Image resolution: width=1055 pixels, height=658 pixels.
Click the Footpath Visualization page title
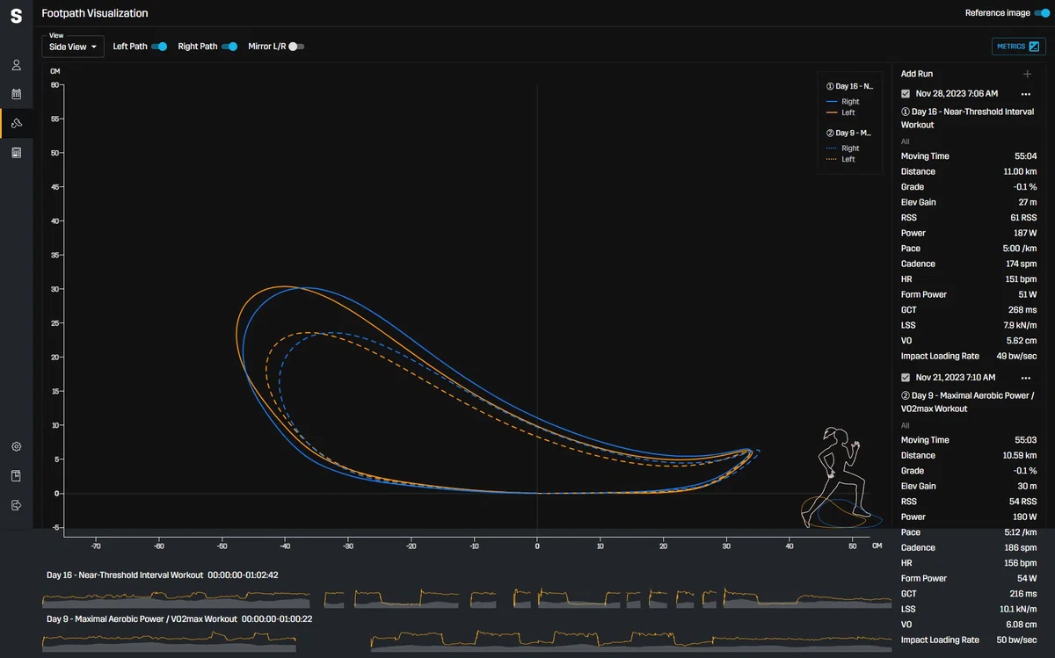tap(95, 13)
